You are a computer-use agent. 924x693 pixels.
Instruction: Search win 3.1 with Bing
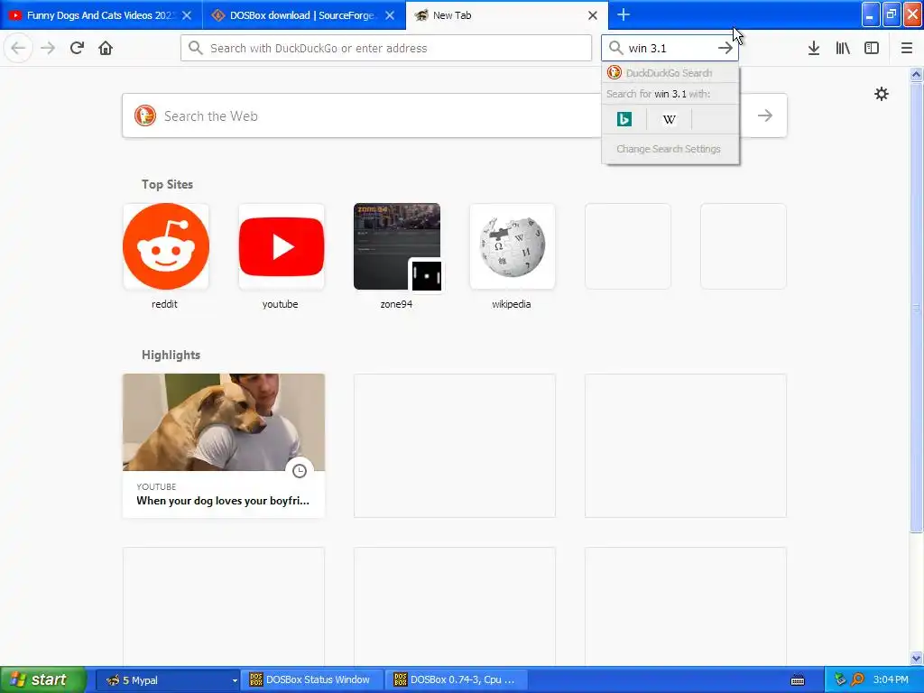pyautogui.click(x=624, y=119)
